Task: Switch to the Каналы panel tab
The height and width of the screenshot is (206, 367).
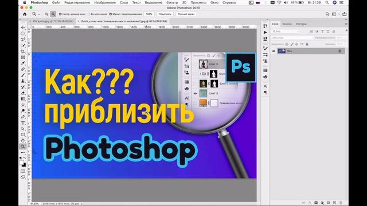Action: coord(287,24)
